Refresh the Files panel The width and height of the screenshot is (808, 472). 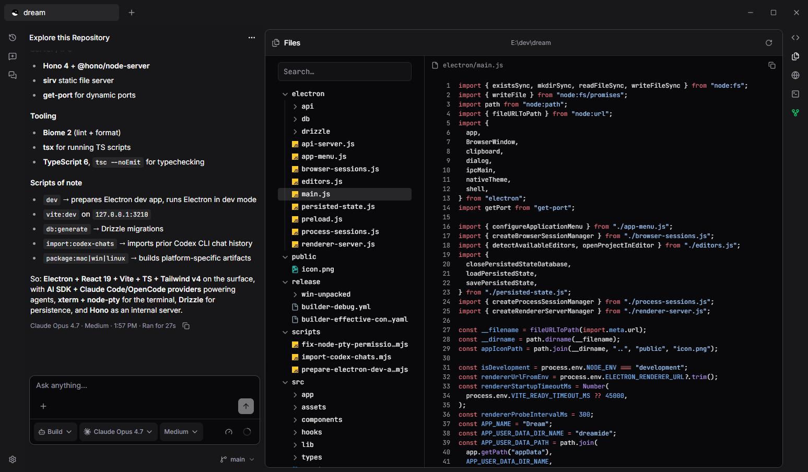tap(769, 43)
